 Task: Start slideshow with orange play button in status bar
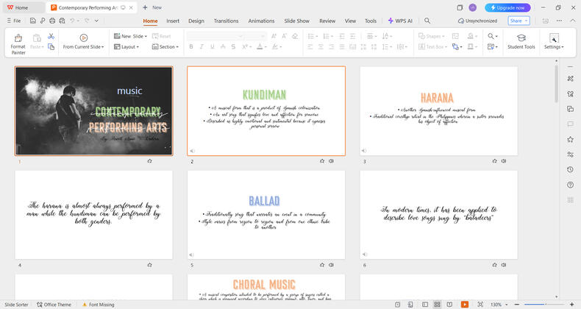click(464, 304)
